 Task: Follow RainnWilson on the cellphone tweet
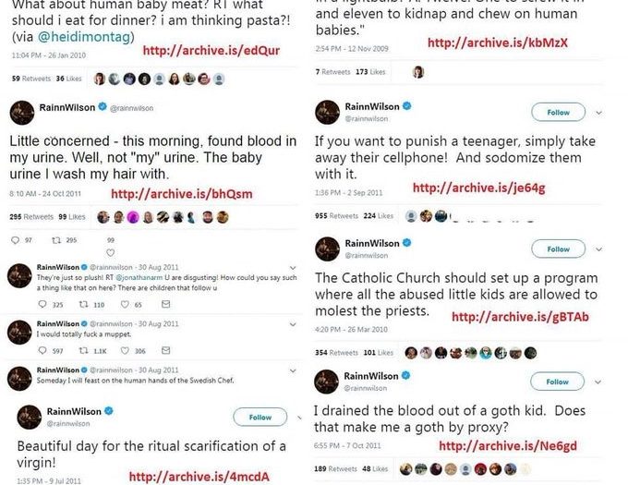558,113
